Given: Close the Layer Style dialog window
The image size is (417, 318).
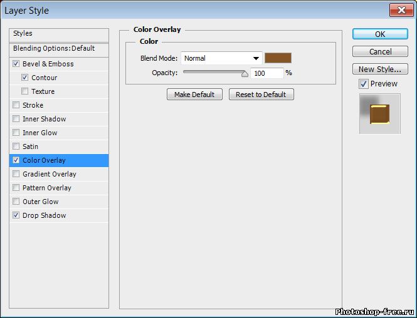Looking at the screenshot, I should 400,10.
